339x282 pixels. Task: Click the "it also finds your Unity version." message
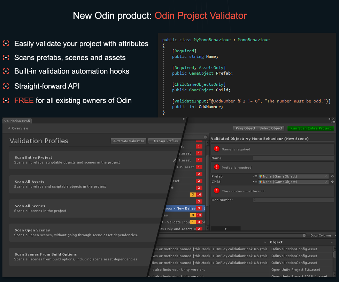(178, 270)
